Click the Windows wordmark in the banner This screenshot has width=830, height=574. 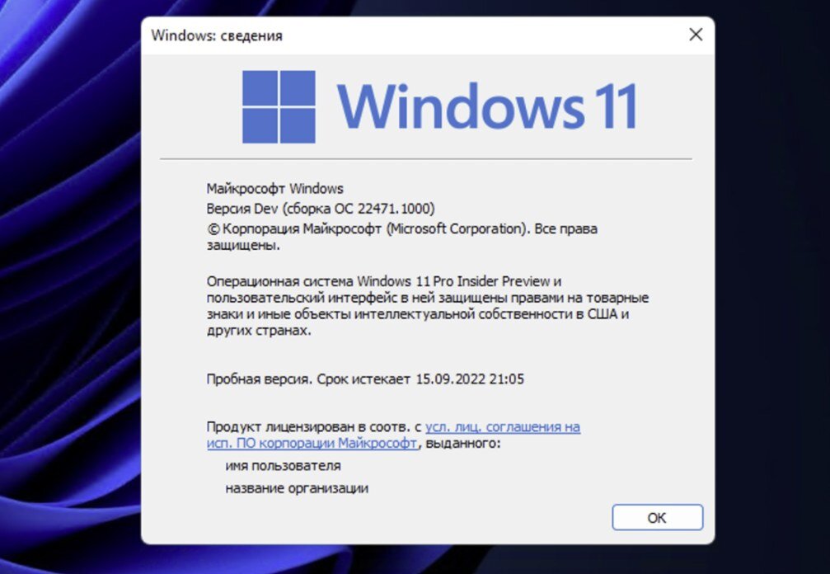[x=461, y=106]
